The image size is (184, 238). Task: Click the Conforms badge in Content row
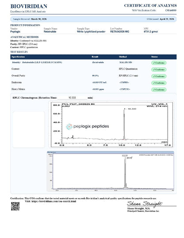[x=159, y=69]
